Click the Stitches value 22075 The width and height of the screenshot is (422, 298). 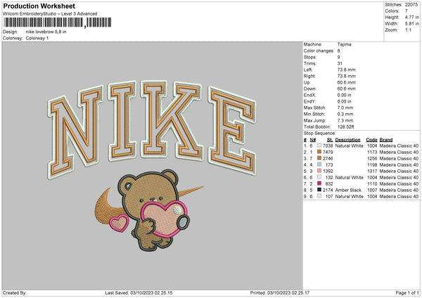[411, 5]
